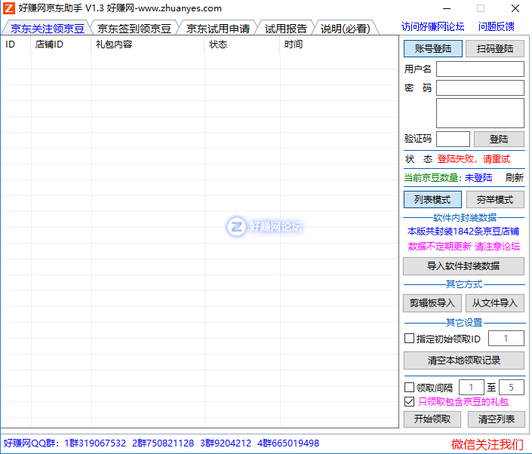Click the app logo icon in title bar
532x454 pixels.
coord(9,8)
